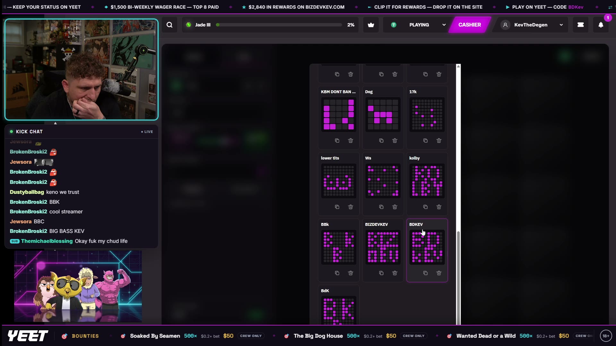The height and width of the screenshot is (346, 616).
Task: Copy the BBk pattern
Action: pyautogui.click(x=337, y=273)
